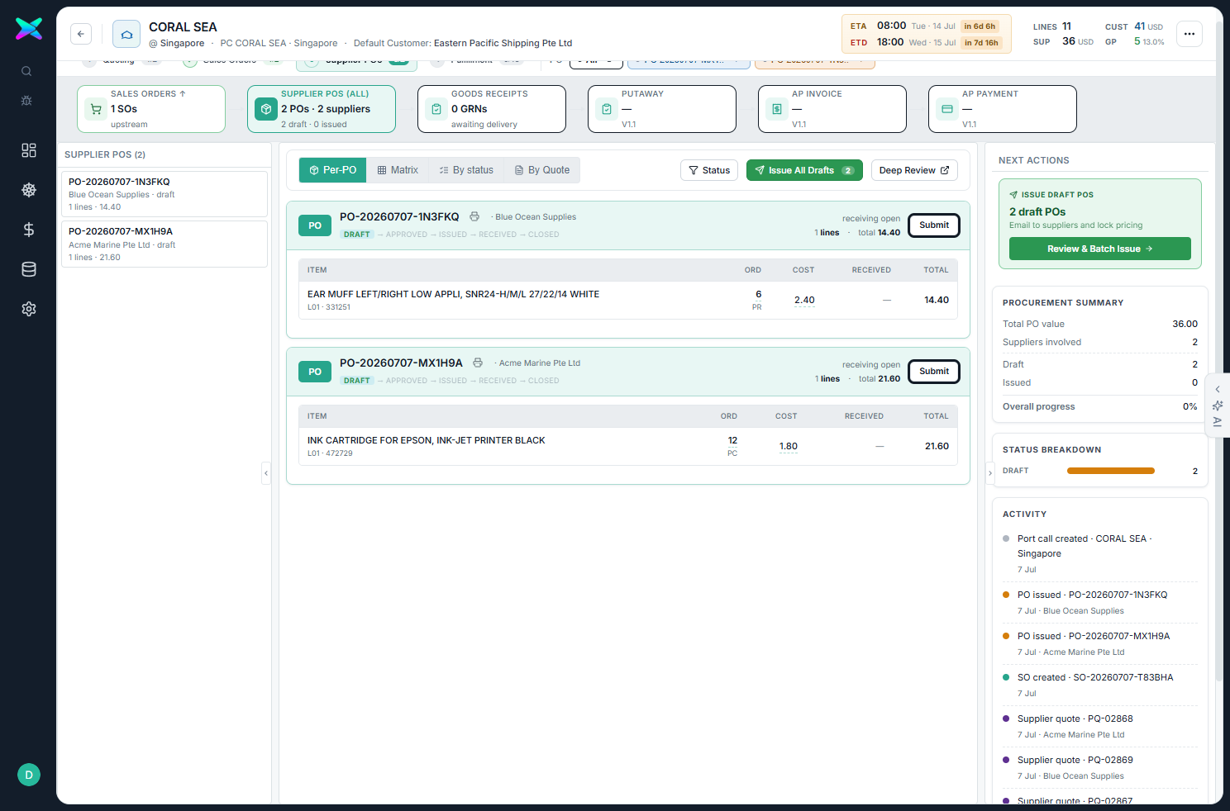Open search from the left sidebar
This screenshot has width=1230, height=811.
pyautogui.click(x=26, y=71)
